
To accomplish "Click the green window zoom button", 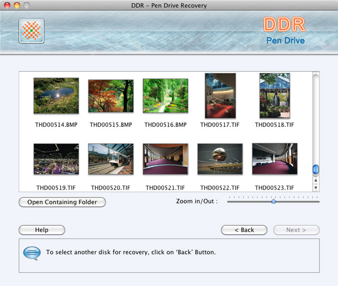I will pyautogui.click(x=27, y=5).
